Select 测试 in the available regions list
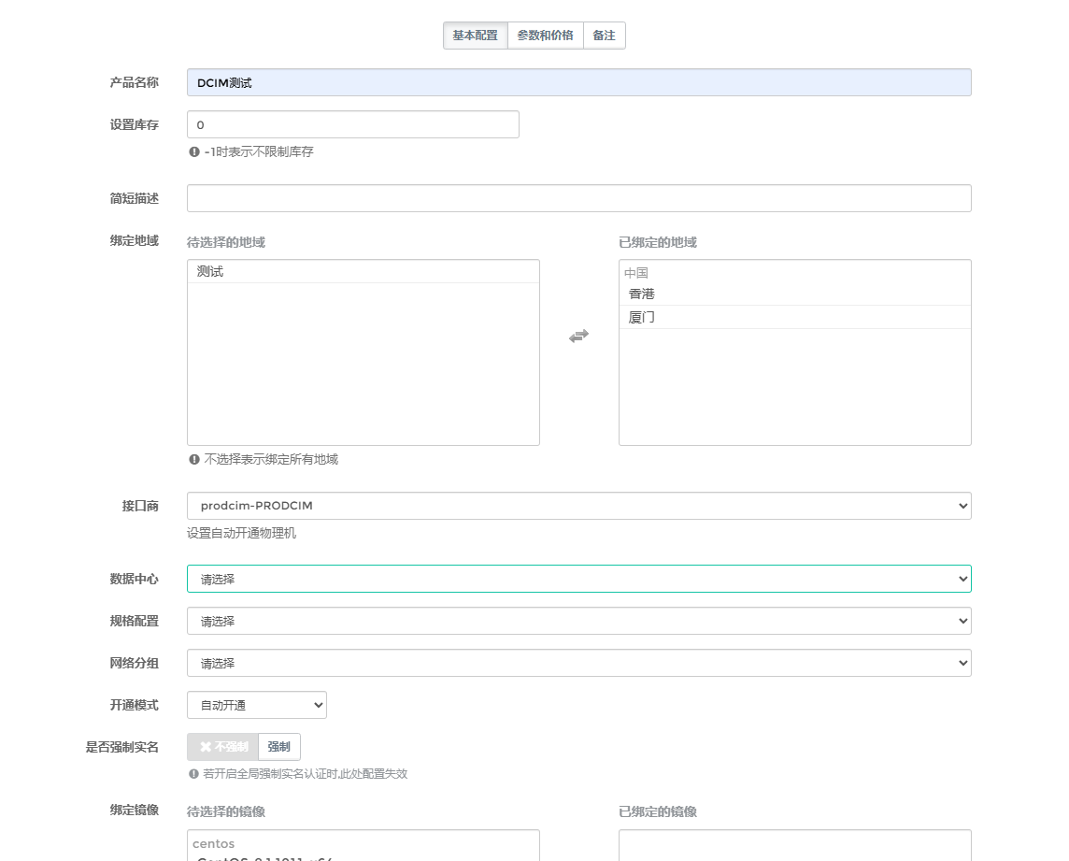Image resolution: width=1069 pixels, height=861 pixels. point(363,271)
